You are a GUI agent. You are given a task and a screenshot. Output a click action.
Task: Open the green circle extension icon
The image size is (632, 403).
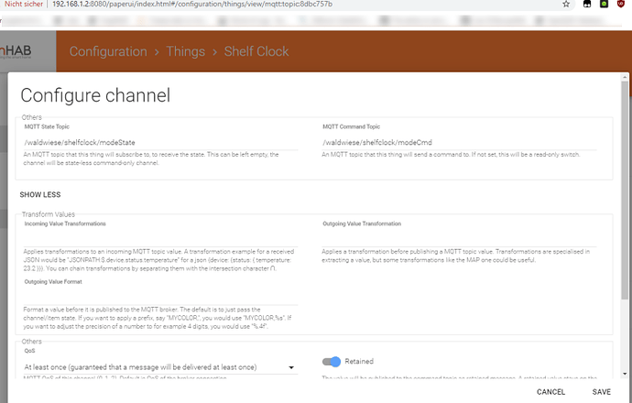pyautogui.click(x=604, y=4)
